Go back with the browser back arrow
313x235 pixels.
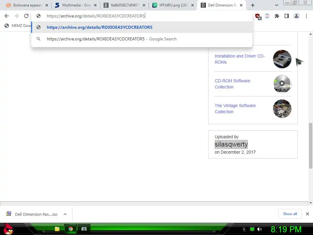tap(7, 16)
